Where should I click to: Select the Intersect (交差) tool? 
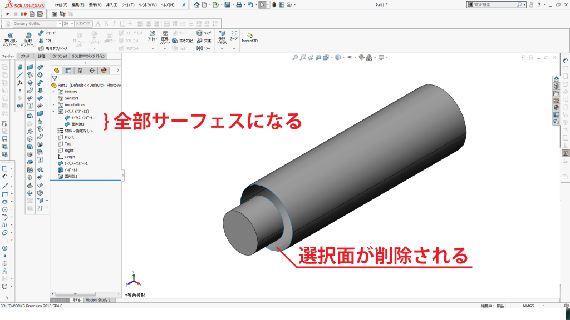[x=204, y=41]
